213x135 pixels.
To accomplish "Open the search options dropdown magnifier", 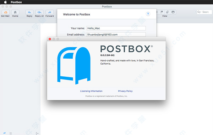I will pyautogui.click(x=199, y=12).
